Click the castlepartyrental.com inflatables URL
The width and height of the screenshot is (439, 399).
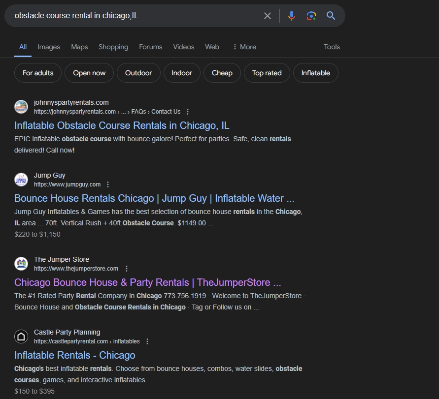tap(87, 341)
